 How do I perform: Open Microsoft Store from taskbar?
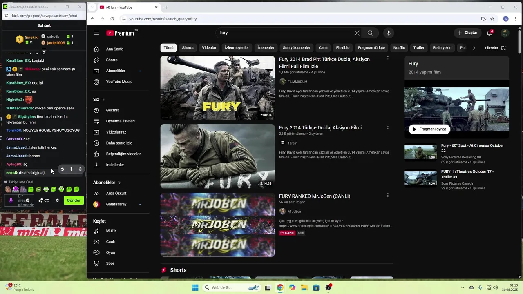coord(316,287)
